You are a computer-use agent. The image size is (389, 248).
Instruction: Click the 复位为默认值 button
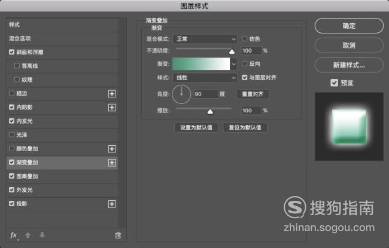[245, 128]
